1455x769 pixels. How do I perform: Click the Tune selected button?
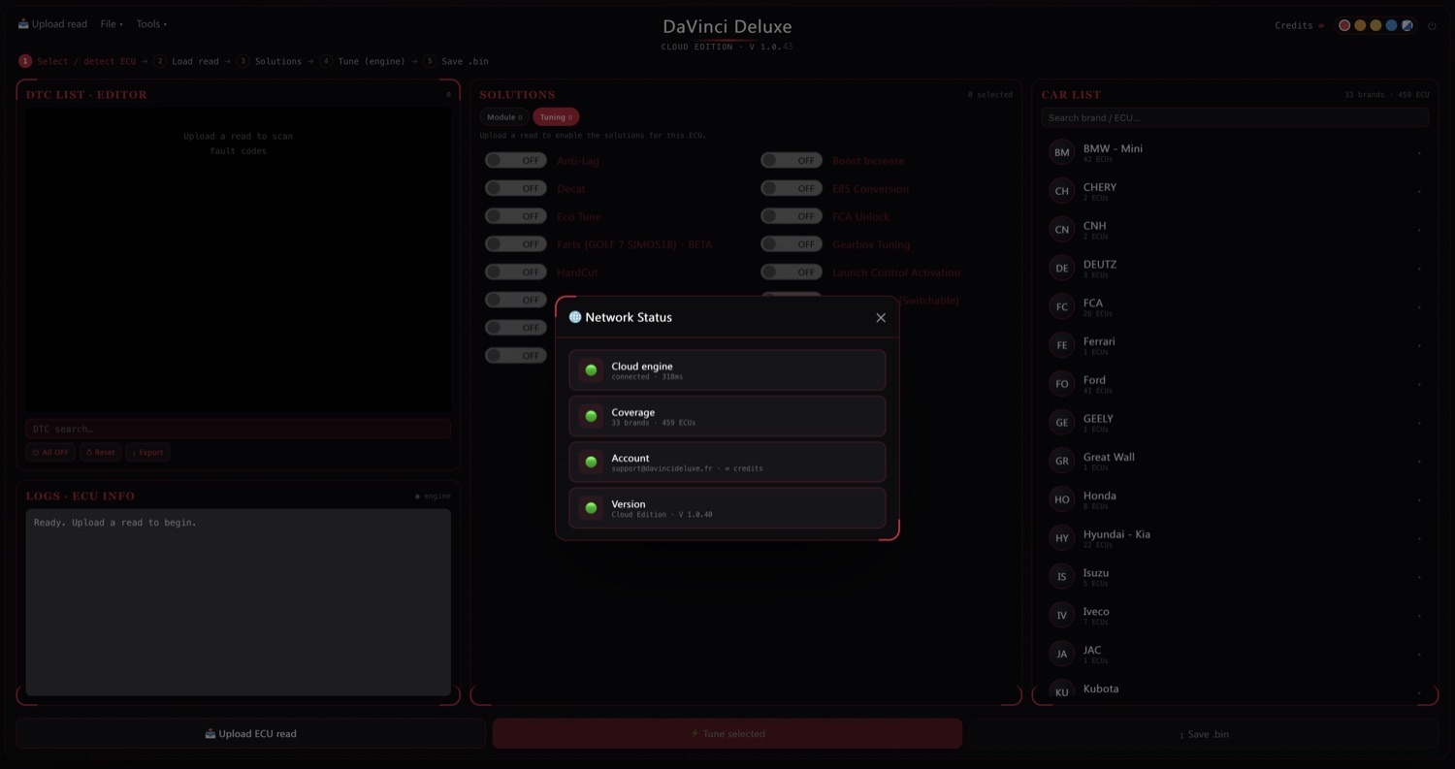tap(727, 734)
